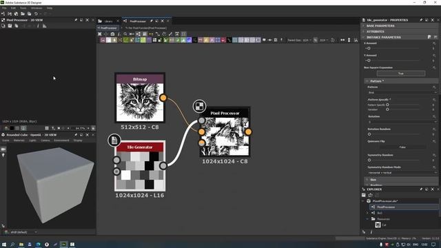The height and width of the screenshot is (248, 441).
Task: Select the Pixel Processor node
Action: [225, 132]
